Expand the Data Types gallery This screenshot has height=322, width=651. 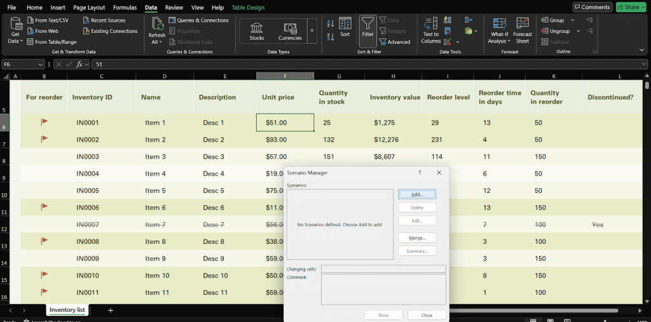pos(312,31)
